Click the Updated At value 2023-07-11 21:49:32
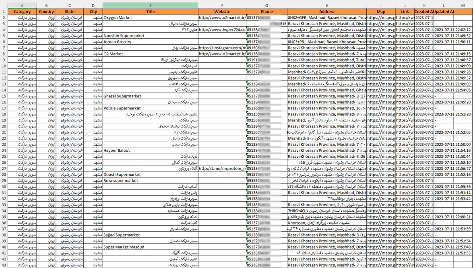 (453, 35)
